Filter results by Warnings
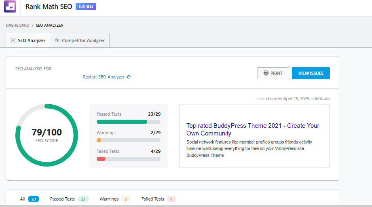372x207 pixels. coord(115,199)
